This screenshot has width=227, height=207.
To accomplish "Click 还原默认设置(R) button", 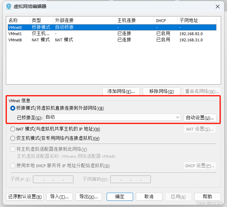I will (25, 197).
